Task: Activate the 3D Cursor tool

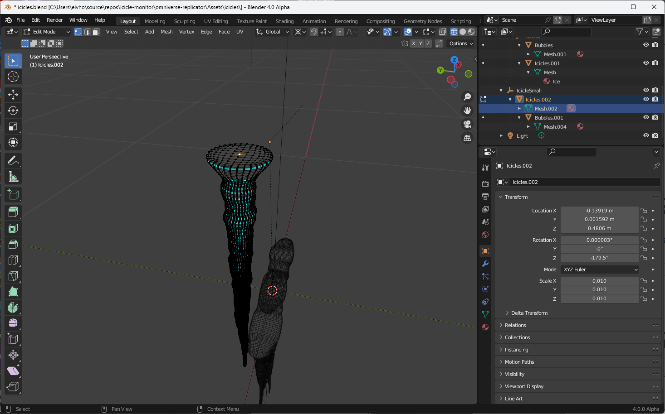Action: point(13,77)
